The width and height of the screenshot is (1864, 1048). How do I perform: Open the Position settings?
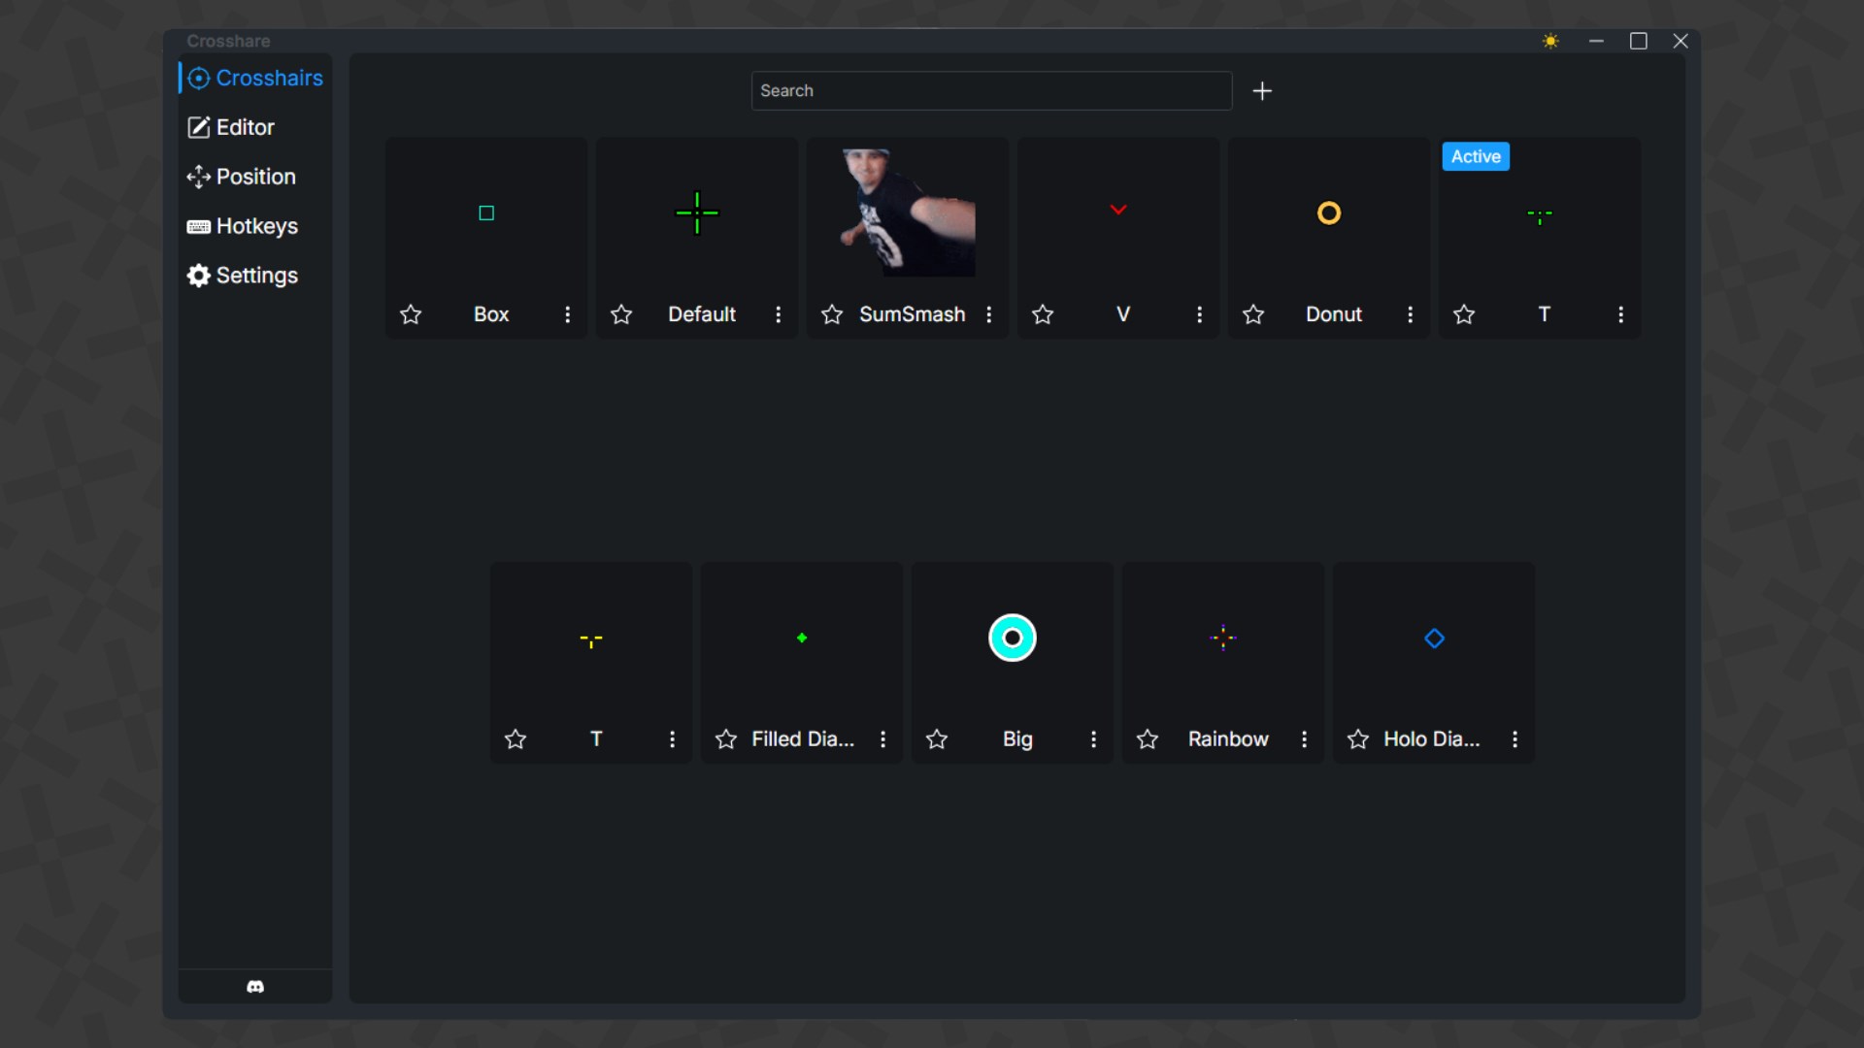point(255,177)
